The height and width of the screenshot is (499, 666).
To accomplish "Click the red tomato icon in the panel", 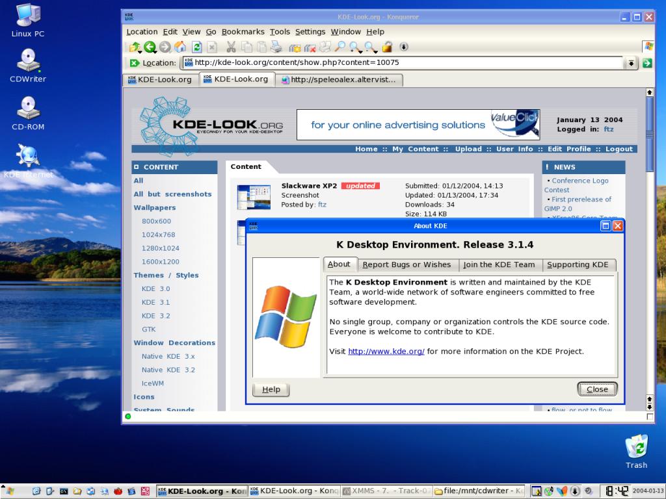I will tap(118, 491).
